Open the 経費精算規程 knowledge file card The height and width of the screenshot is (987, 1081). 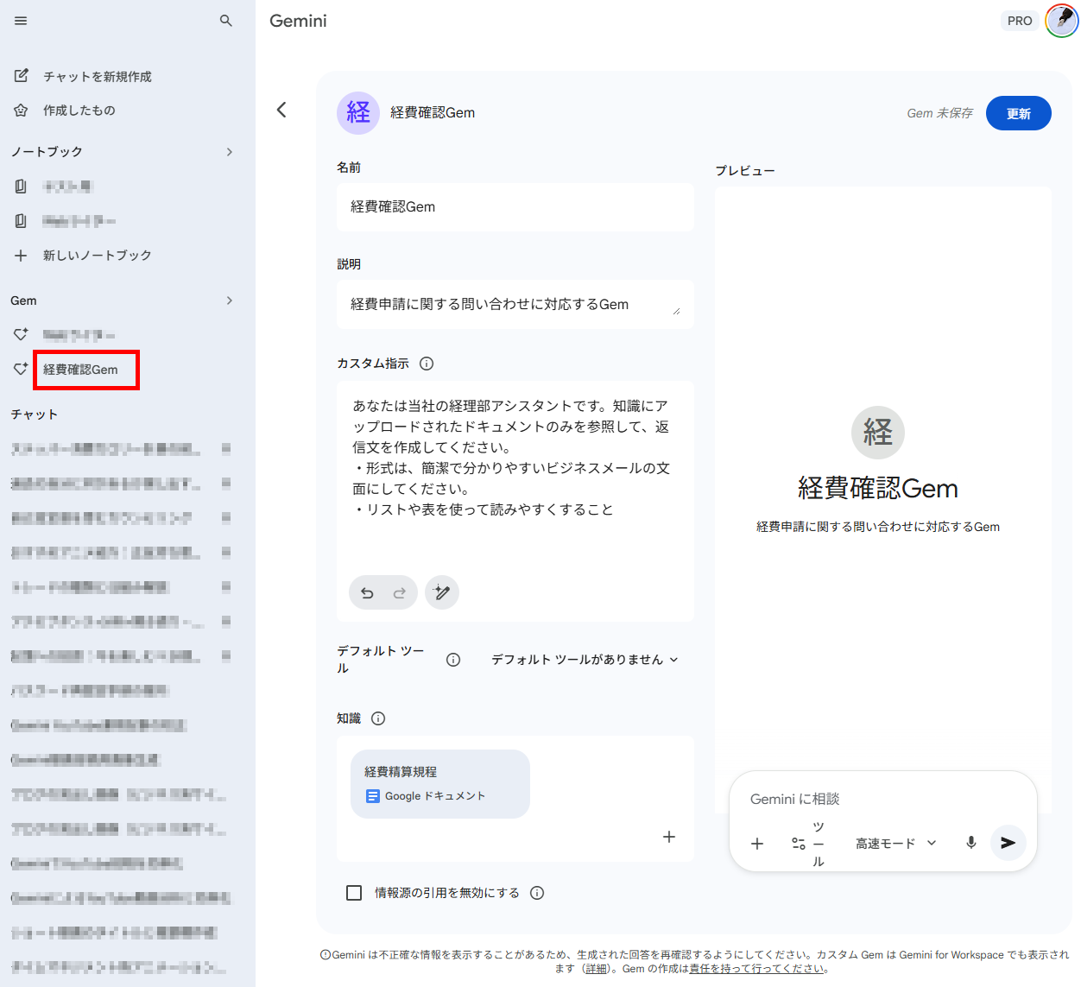tap(440, 784)
